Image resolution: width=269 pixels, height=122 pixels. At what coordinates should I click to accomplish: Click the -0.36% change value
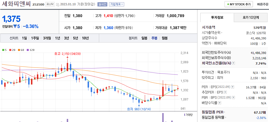point(30,26)
